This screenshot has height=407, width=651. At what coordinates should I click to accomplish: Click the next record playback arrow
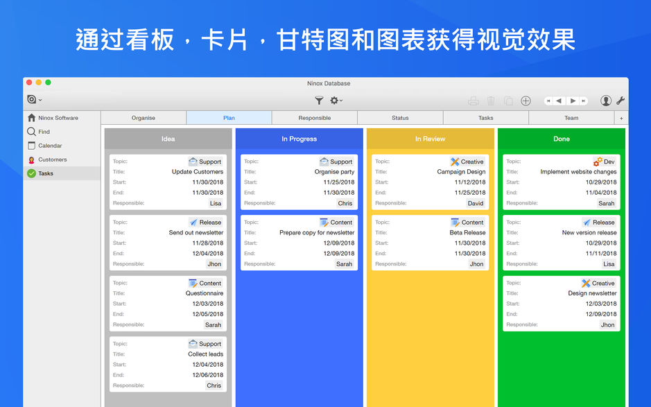click(x=573, y=101)
